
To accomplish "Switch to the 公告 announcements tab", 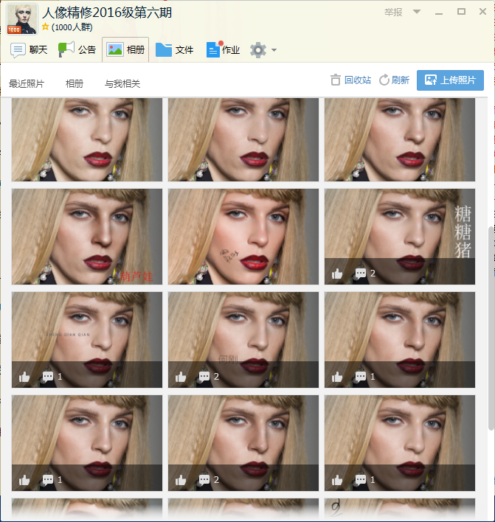I will click(77, 50).
